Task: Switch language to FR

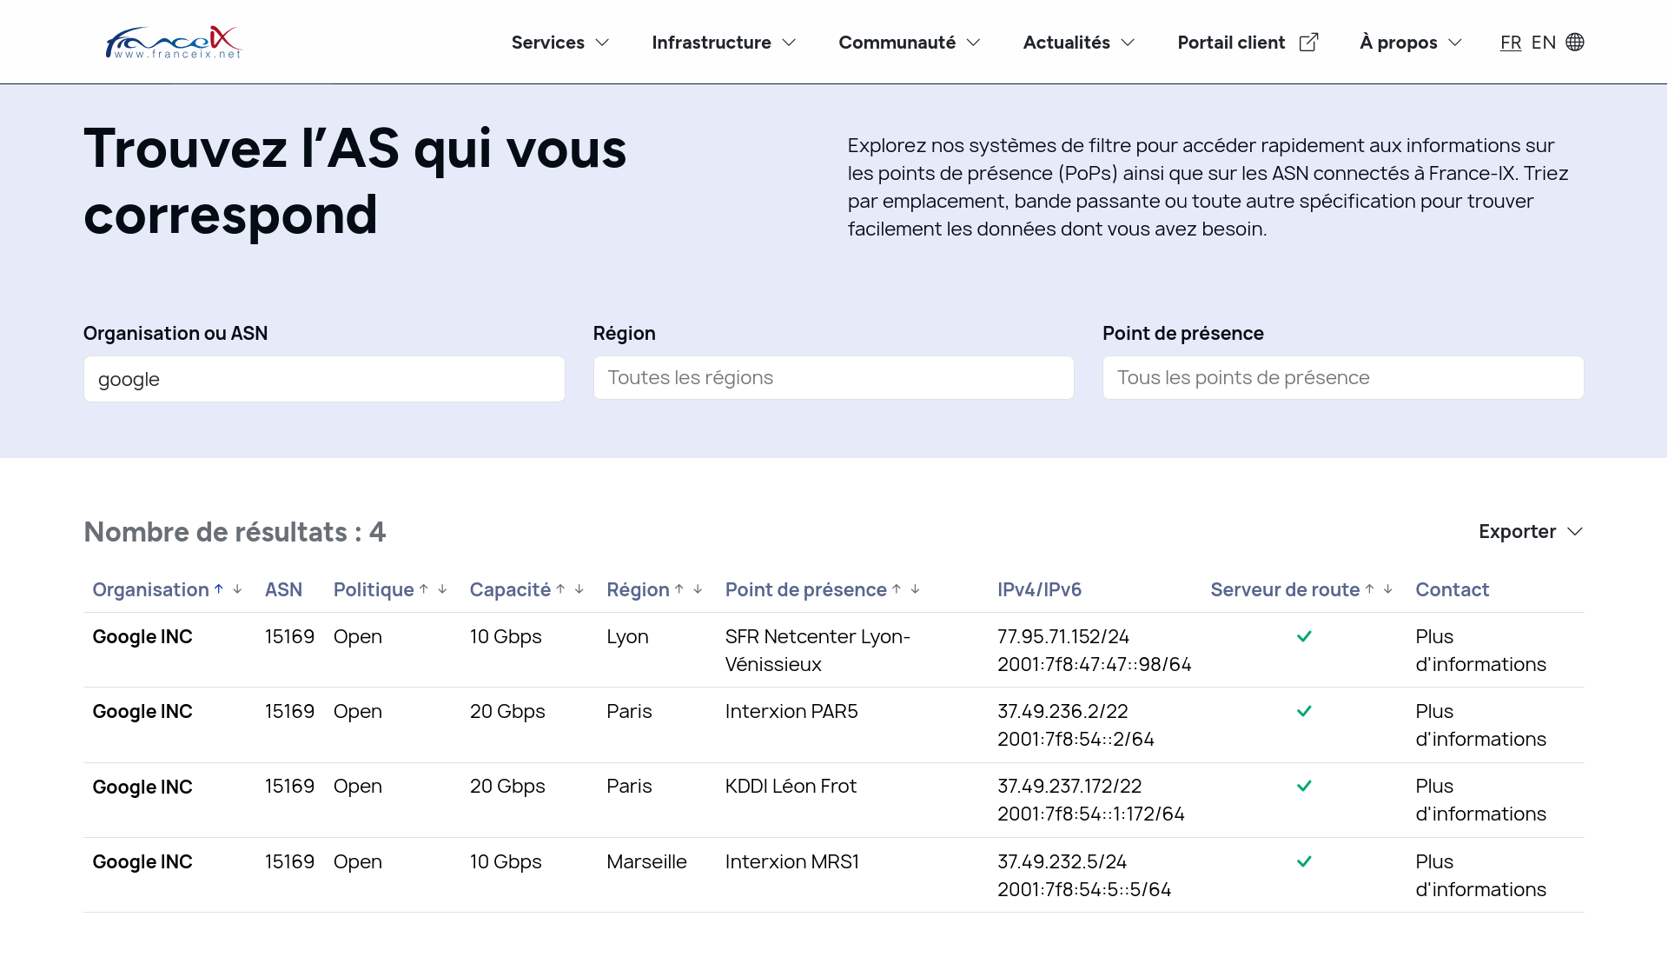Action: [x=1511, y=42]
